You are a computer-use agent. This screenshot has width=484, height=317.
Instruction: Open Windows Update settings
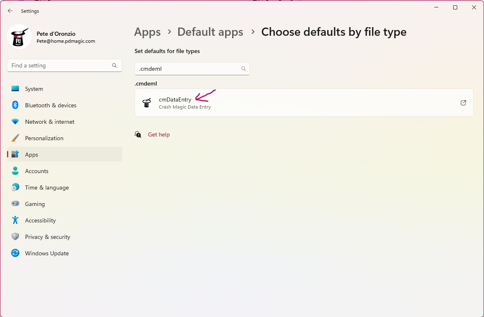coord(65,253)
